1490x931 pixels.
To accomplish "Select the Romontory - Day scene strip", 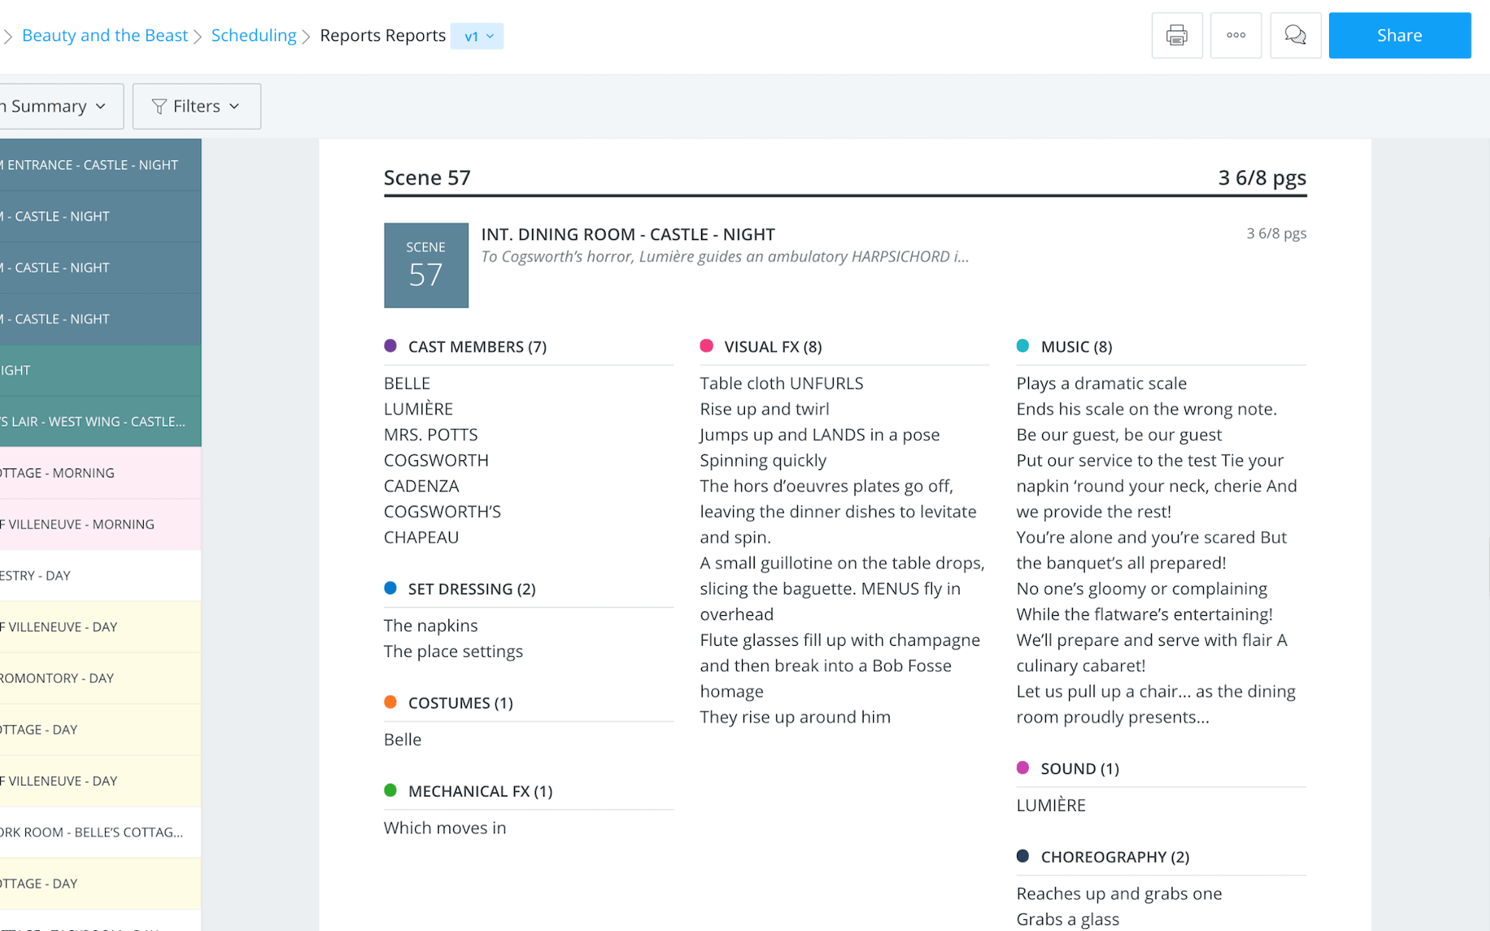I will click(100, 679).
